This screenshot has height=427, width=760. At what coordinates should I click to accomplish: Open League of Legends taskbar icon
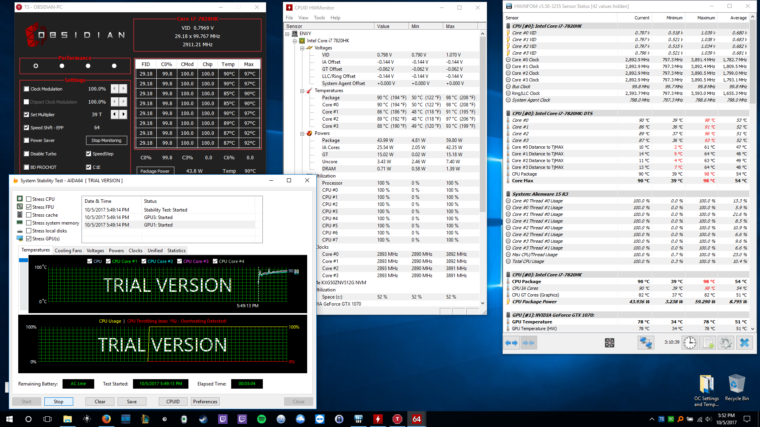[145, 419]
